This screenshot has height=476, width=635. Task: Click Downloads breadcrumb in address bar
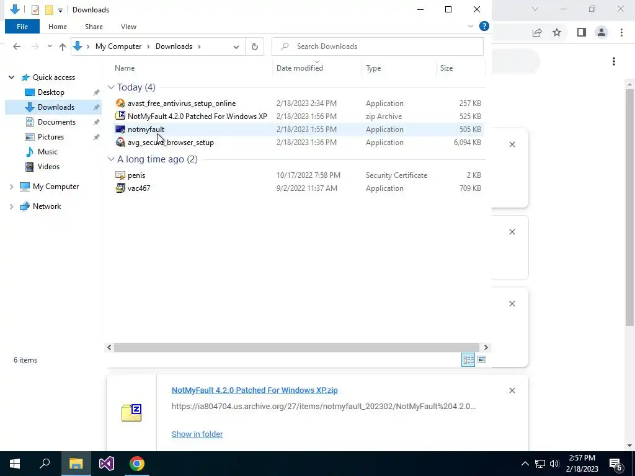click(x=174, y=46)
